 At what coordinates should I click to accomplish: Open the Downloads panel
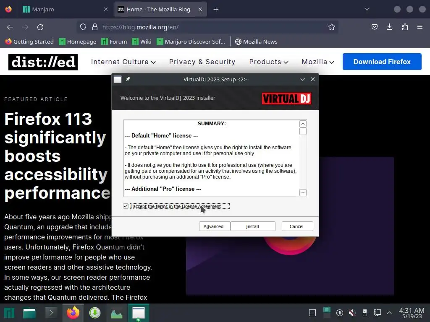click(389, 27)
